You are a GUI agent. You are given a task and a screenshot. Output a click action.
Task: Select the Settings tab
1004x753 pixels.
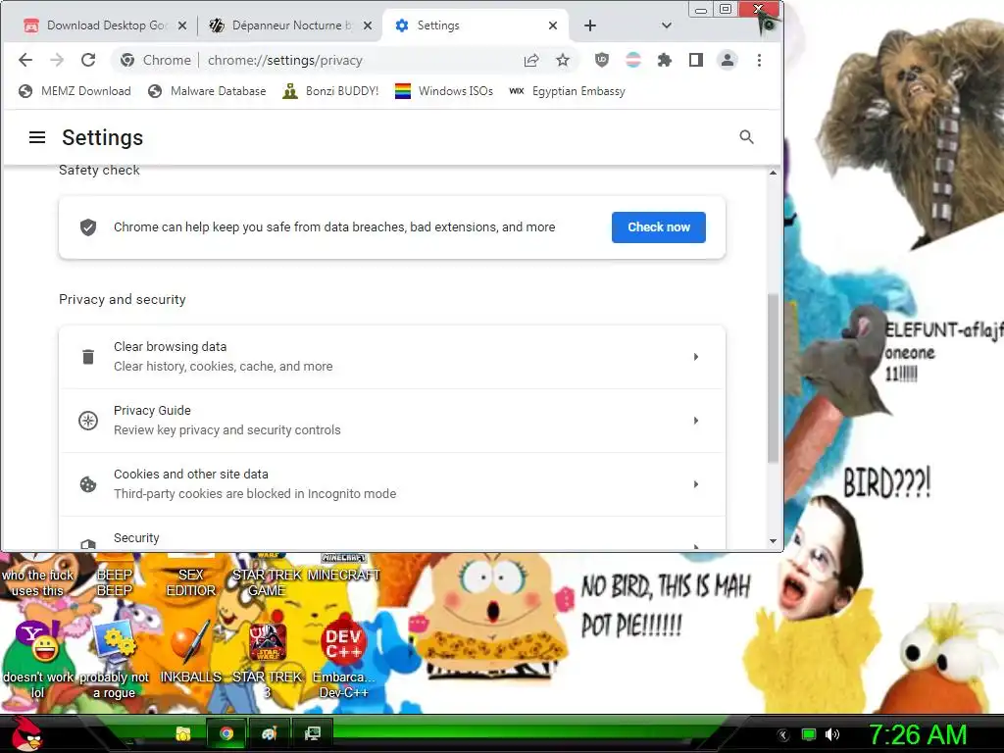[x=474, y=25]
